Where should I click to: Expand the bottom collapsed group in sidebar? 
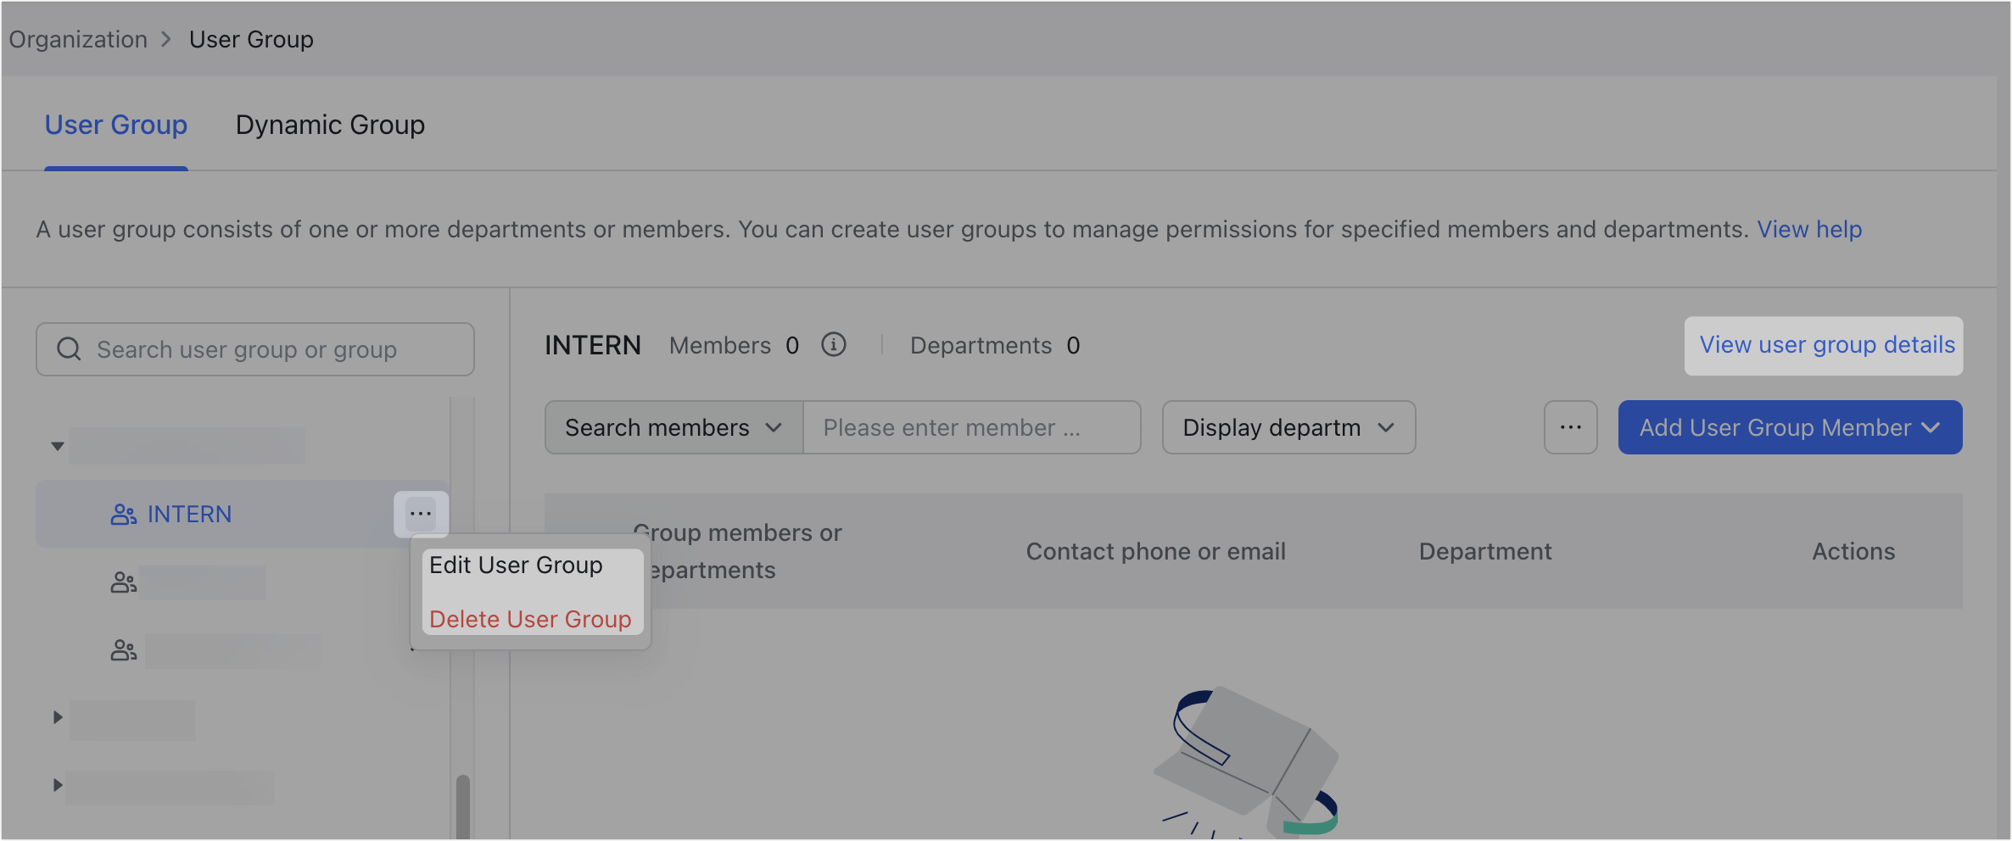(x=58, y=785)
